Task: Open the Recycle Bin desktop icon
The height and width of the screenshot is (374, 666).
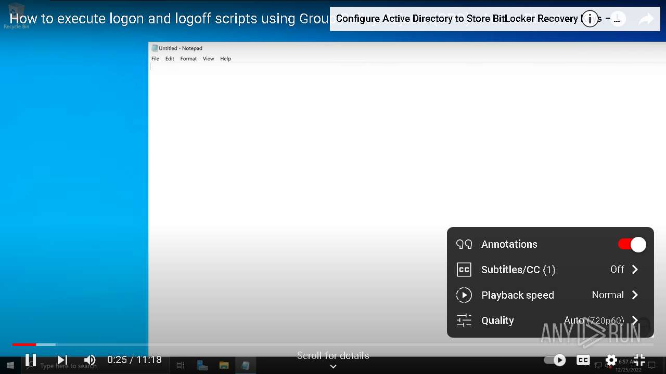Action: (16, 16)
